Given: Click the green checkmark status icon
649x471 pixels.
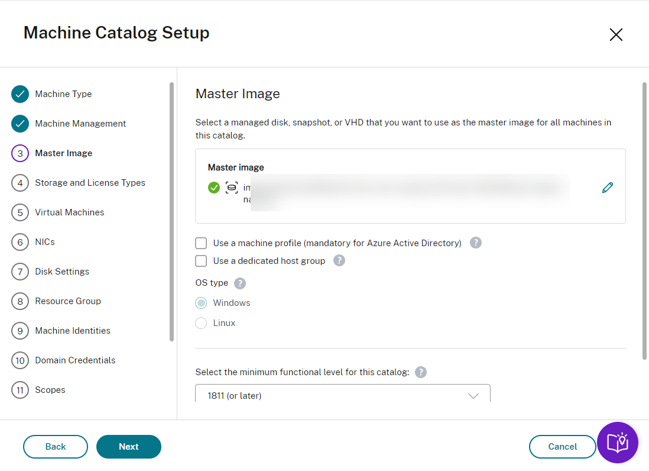Looking at the screenshot, I should (x=214, y=188).
